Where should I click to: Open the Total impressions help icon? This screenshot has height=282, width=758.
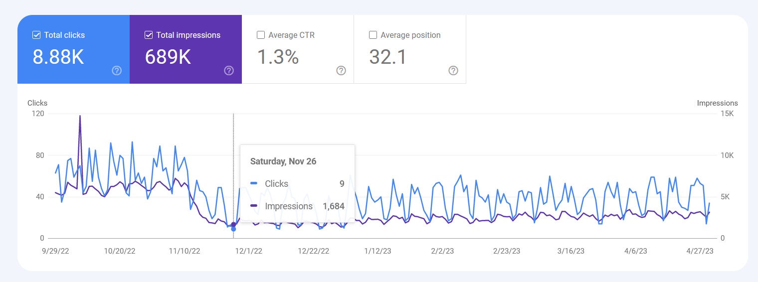[x=229, y=71]
